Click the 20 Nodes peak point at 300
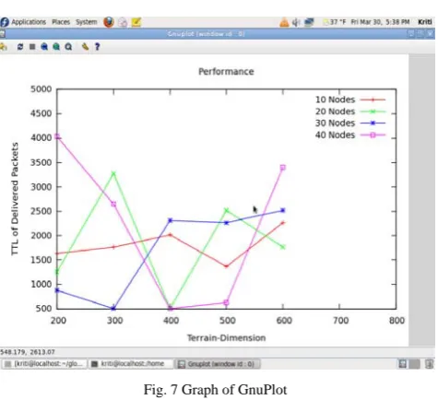Viewport: 438px width, 400px height. (113, 173)
